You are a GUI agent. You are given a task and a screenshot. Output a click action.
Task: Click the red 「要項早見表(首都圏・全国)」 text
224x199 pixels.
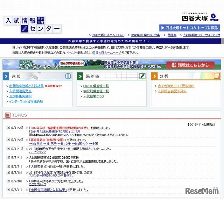(x=48, y=140)
